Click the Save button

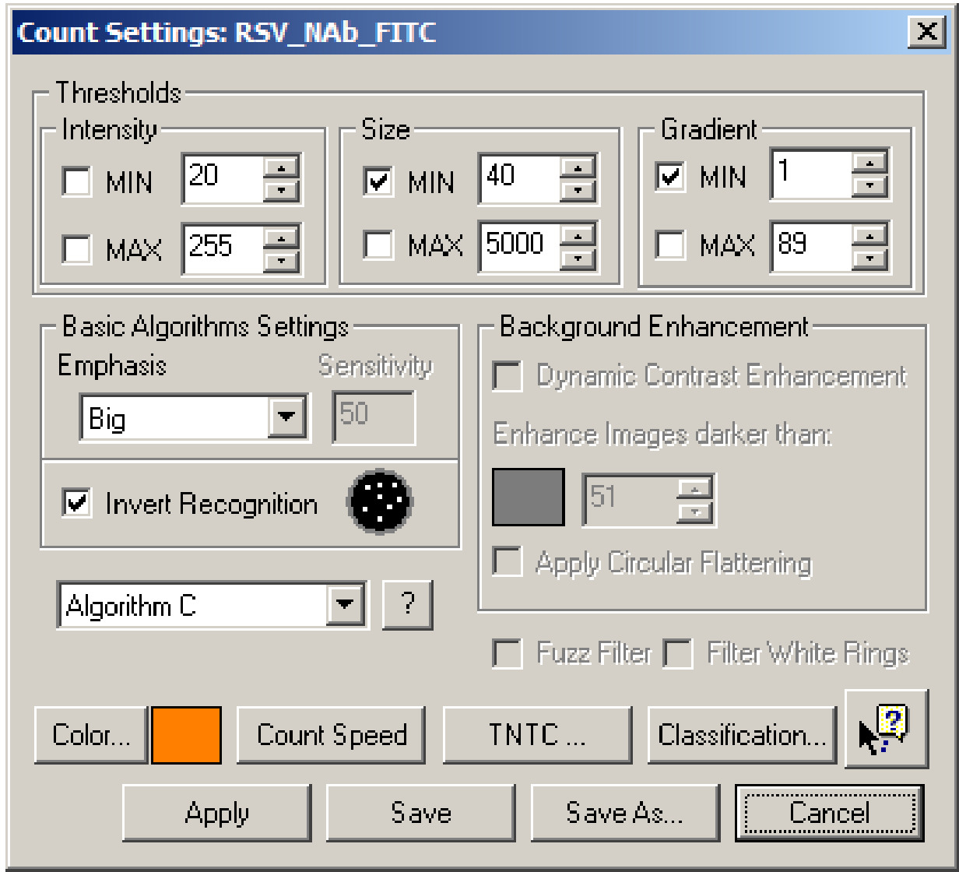421,813
